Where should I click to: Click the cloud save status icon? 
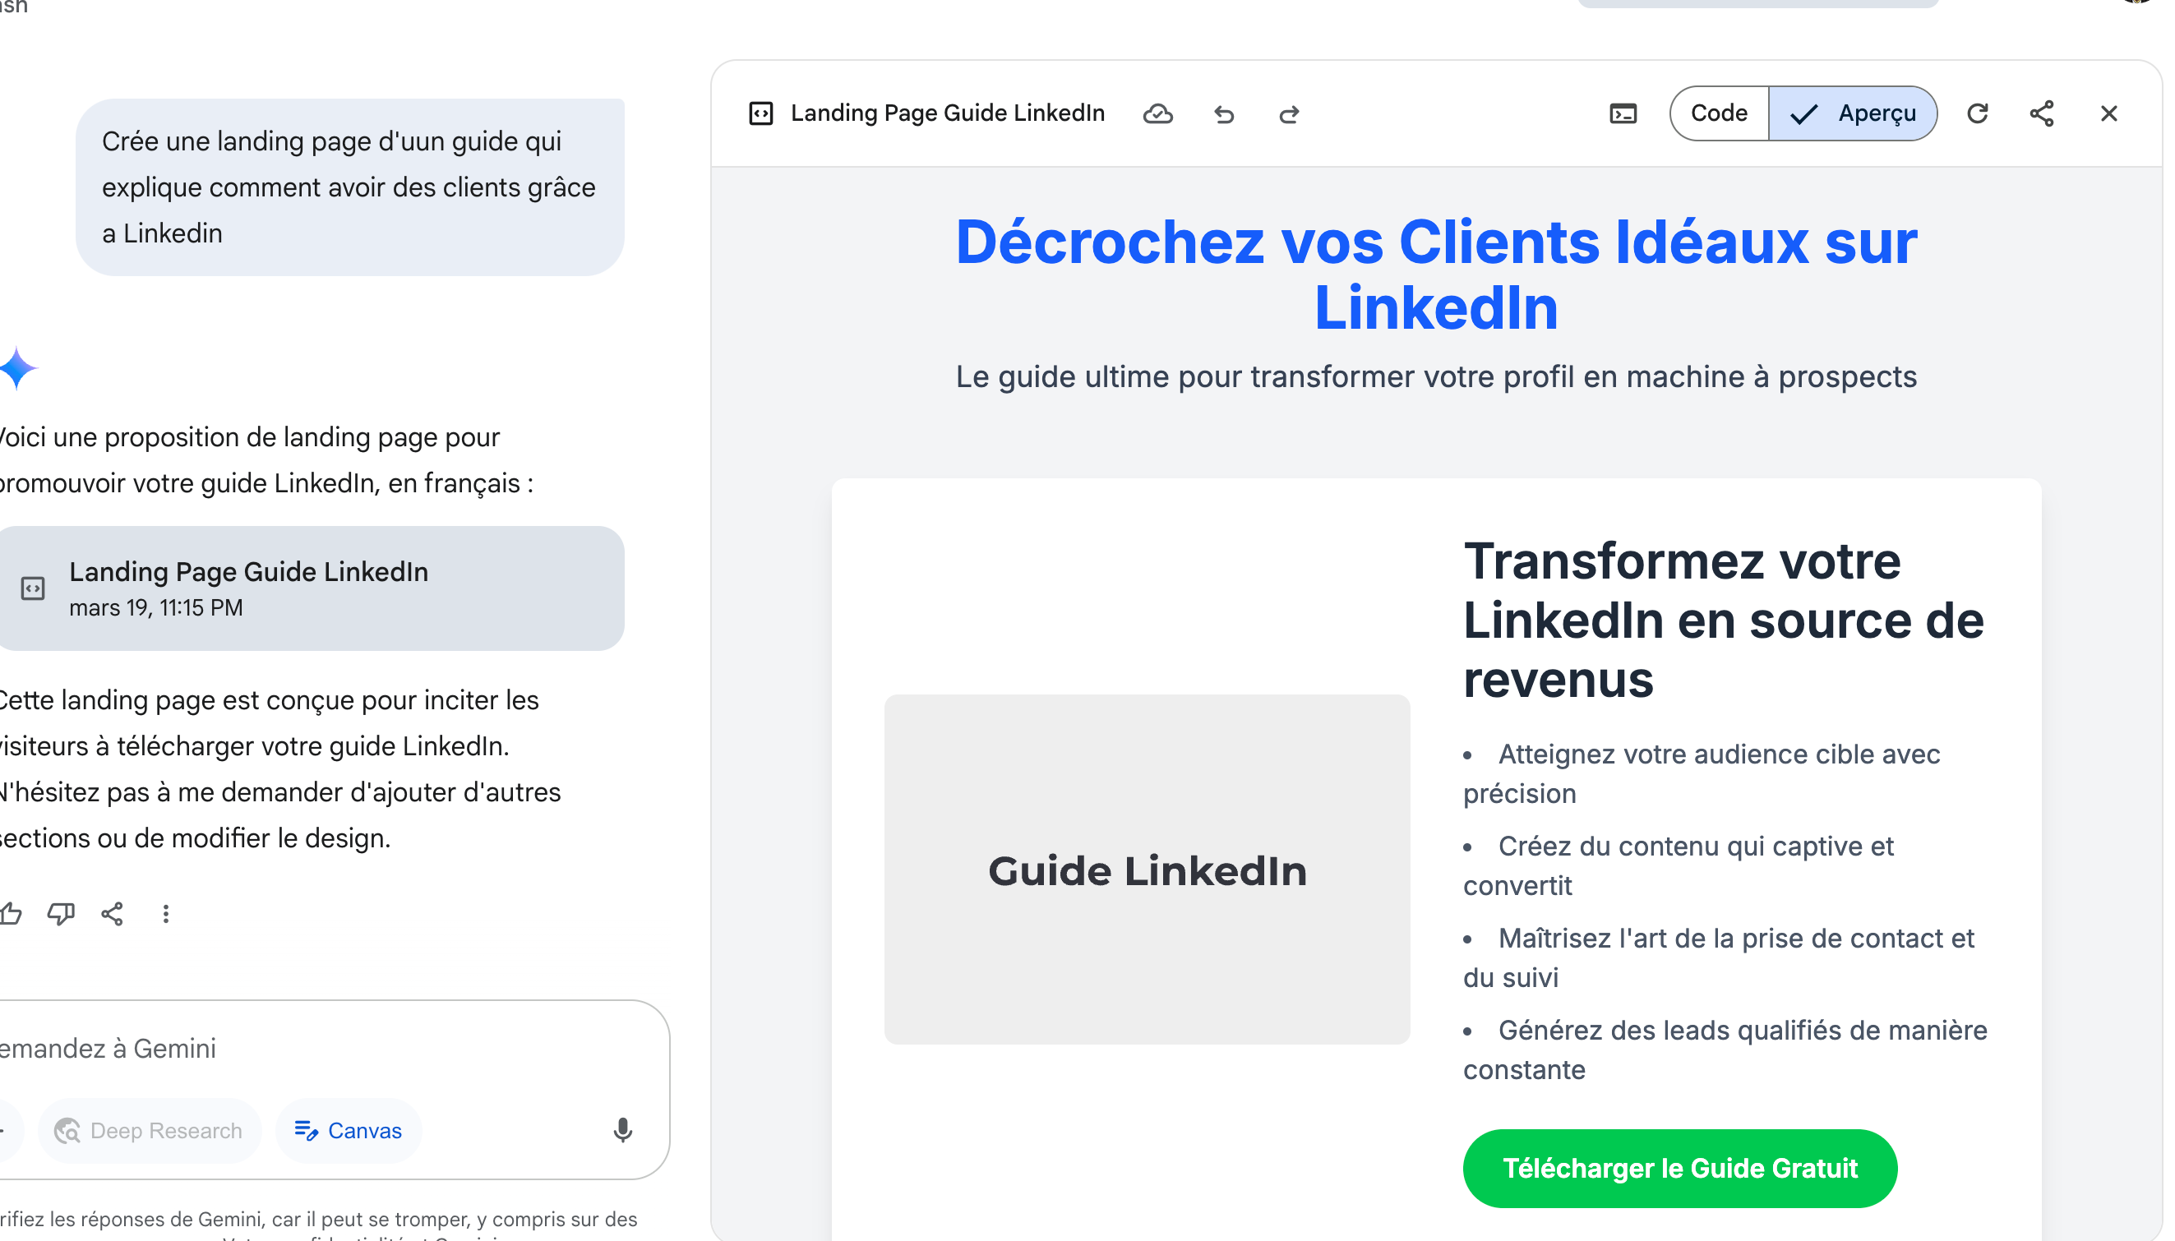(1157, 113)
